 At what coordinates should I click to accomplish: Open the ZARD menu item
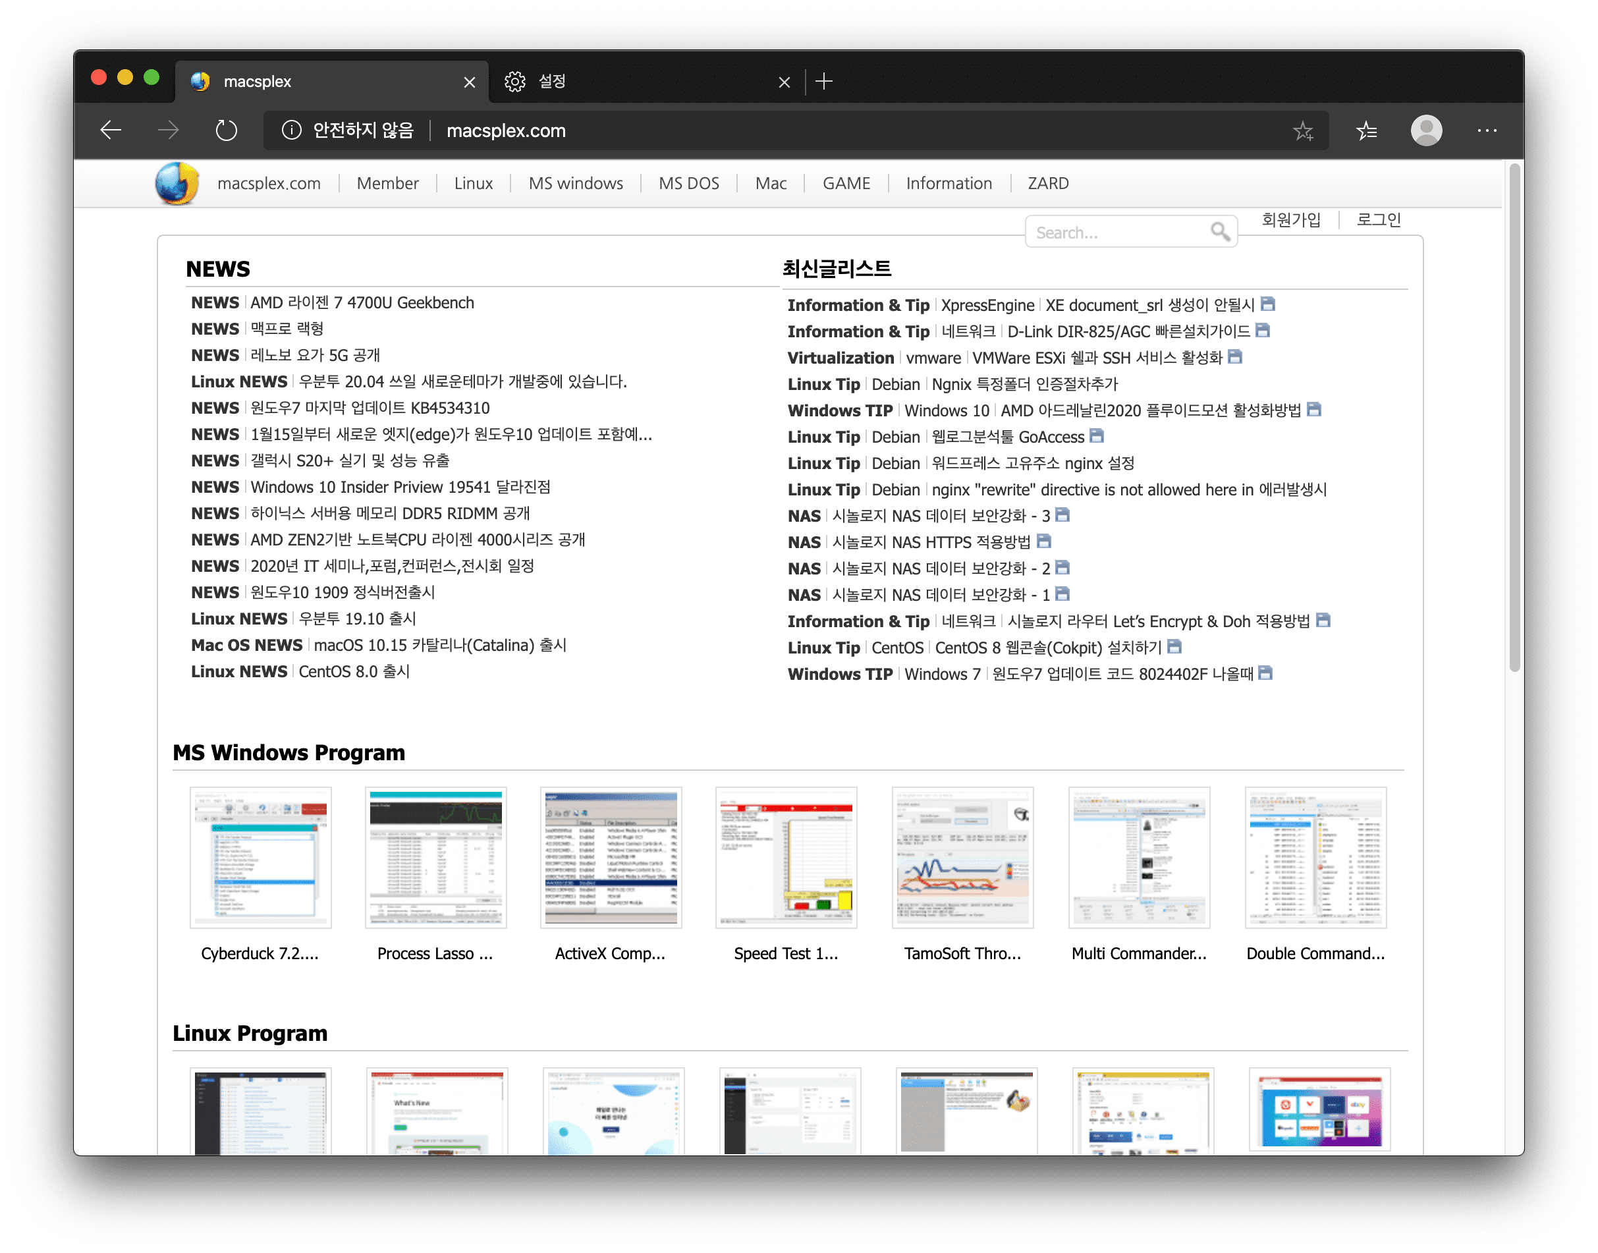pos(1048,183)
